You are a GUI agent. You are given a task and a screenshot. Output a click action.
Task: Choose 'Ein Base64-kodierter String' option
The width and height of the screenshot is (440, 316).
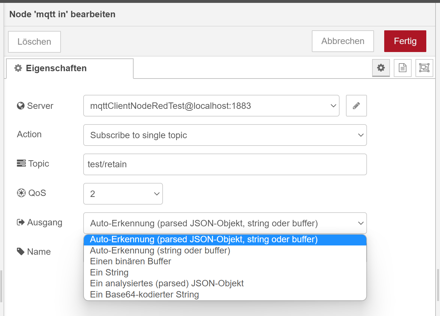click(x=144, y=295)
